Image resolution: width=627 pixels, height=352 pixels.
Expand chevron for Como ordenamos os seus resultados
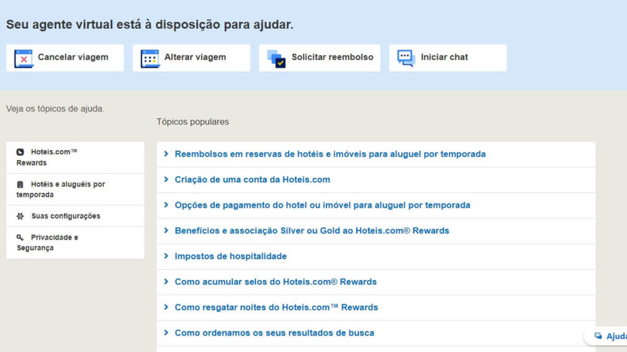[167, 332]
